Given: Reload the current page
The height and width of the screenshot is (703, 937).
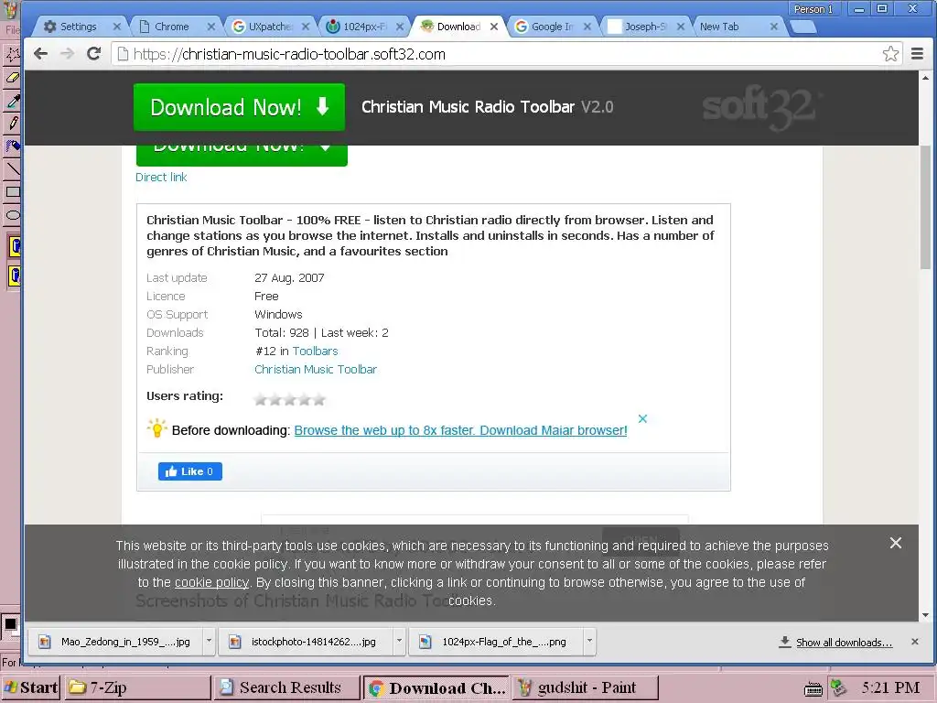Looking at the screenshot, I should click(x=94, y=54).
